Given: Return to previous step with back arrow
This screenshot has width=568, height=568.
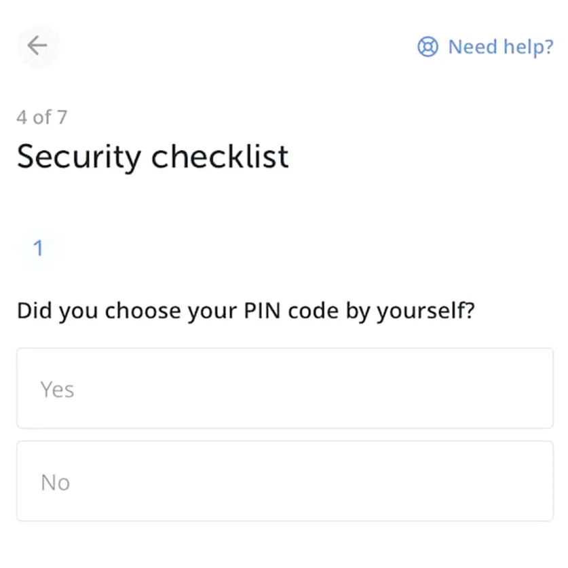Looking at the screenshot, I should pos(37,45).
